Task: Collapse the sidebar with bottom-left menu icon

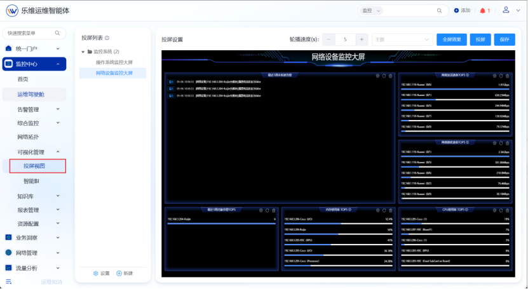Action: [x=9, y=281]
